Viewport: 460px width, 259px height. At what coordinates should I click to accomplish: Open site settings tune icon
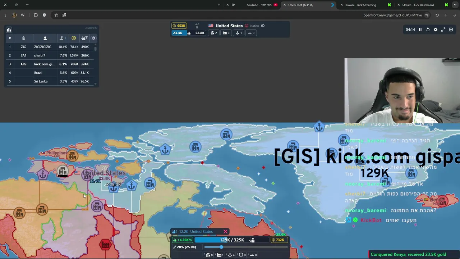[x=427, y=15]
